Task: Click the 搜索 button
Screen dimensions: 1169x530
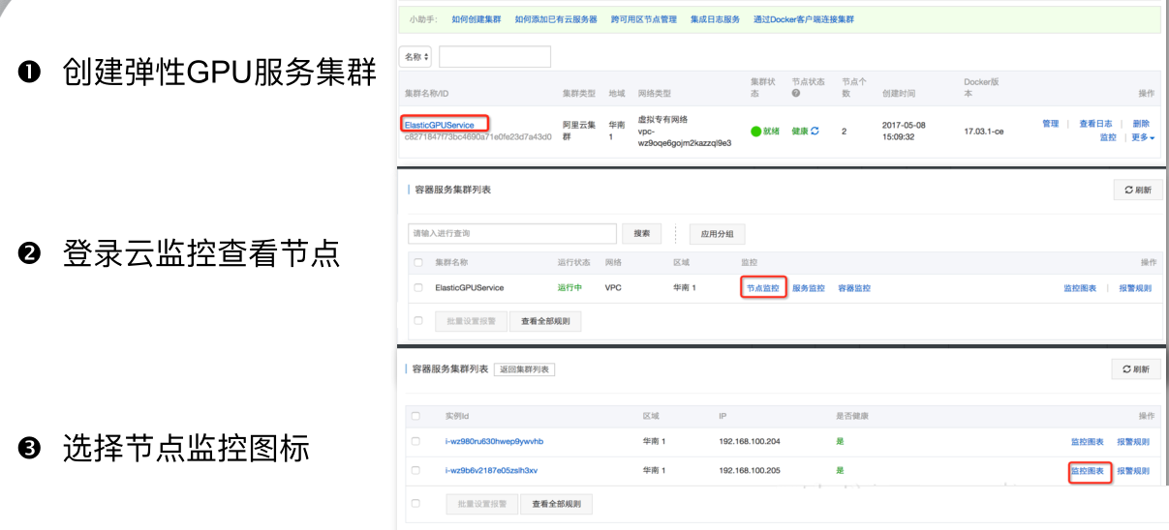Action: click(641, 234)
